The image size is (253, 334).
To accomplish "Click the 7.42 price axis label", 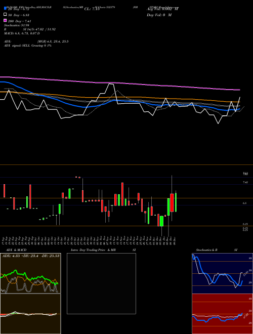I will [245, 182].
